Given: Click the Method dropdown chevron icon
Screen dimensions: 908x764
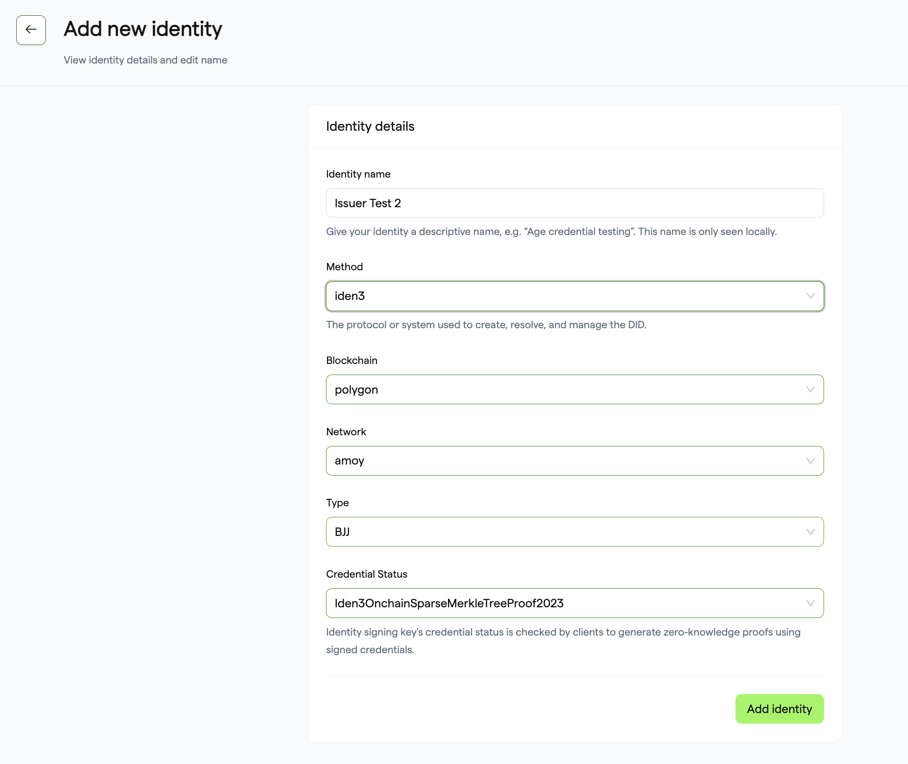Looking at the screenshot, I should [x=810, y=296].
